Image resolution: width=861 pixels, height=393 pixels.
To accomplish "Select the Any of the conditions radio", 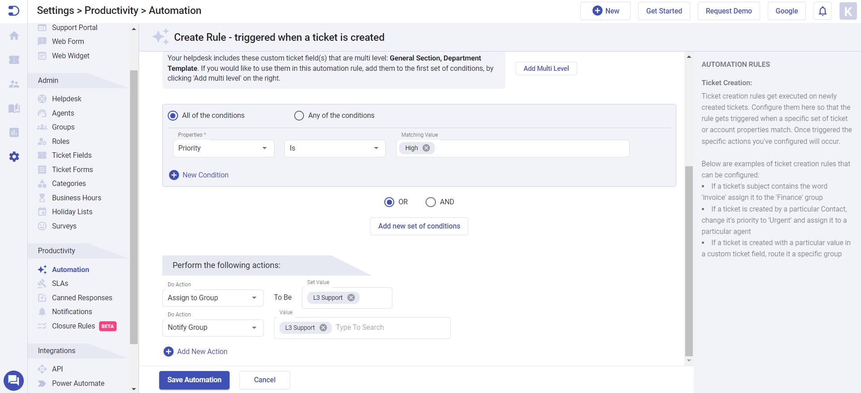I will pos(299,116).
